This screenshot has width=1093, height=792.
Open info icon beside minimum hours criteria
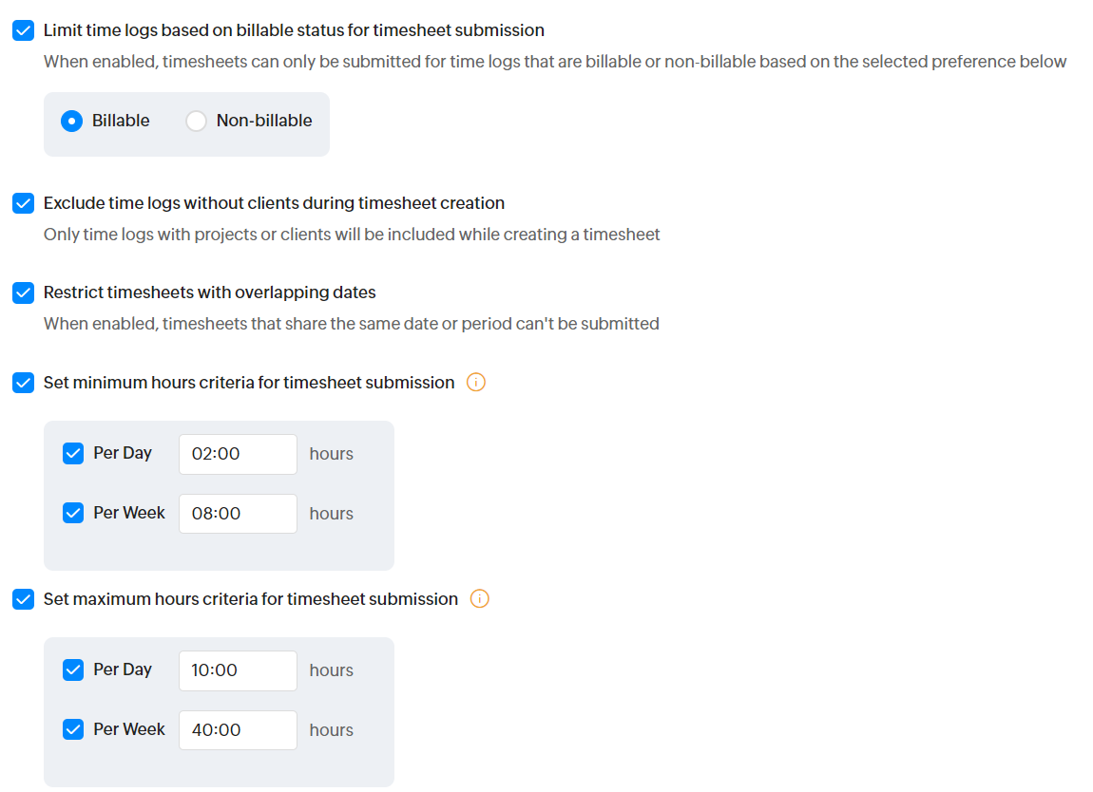click(x=476, y=383)
